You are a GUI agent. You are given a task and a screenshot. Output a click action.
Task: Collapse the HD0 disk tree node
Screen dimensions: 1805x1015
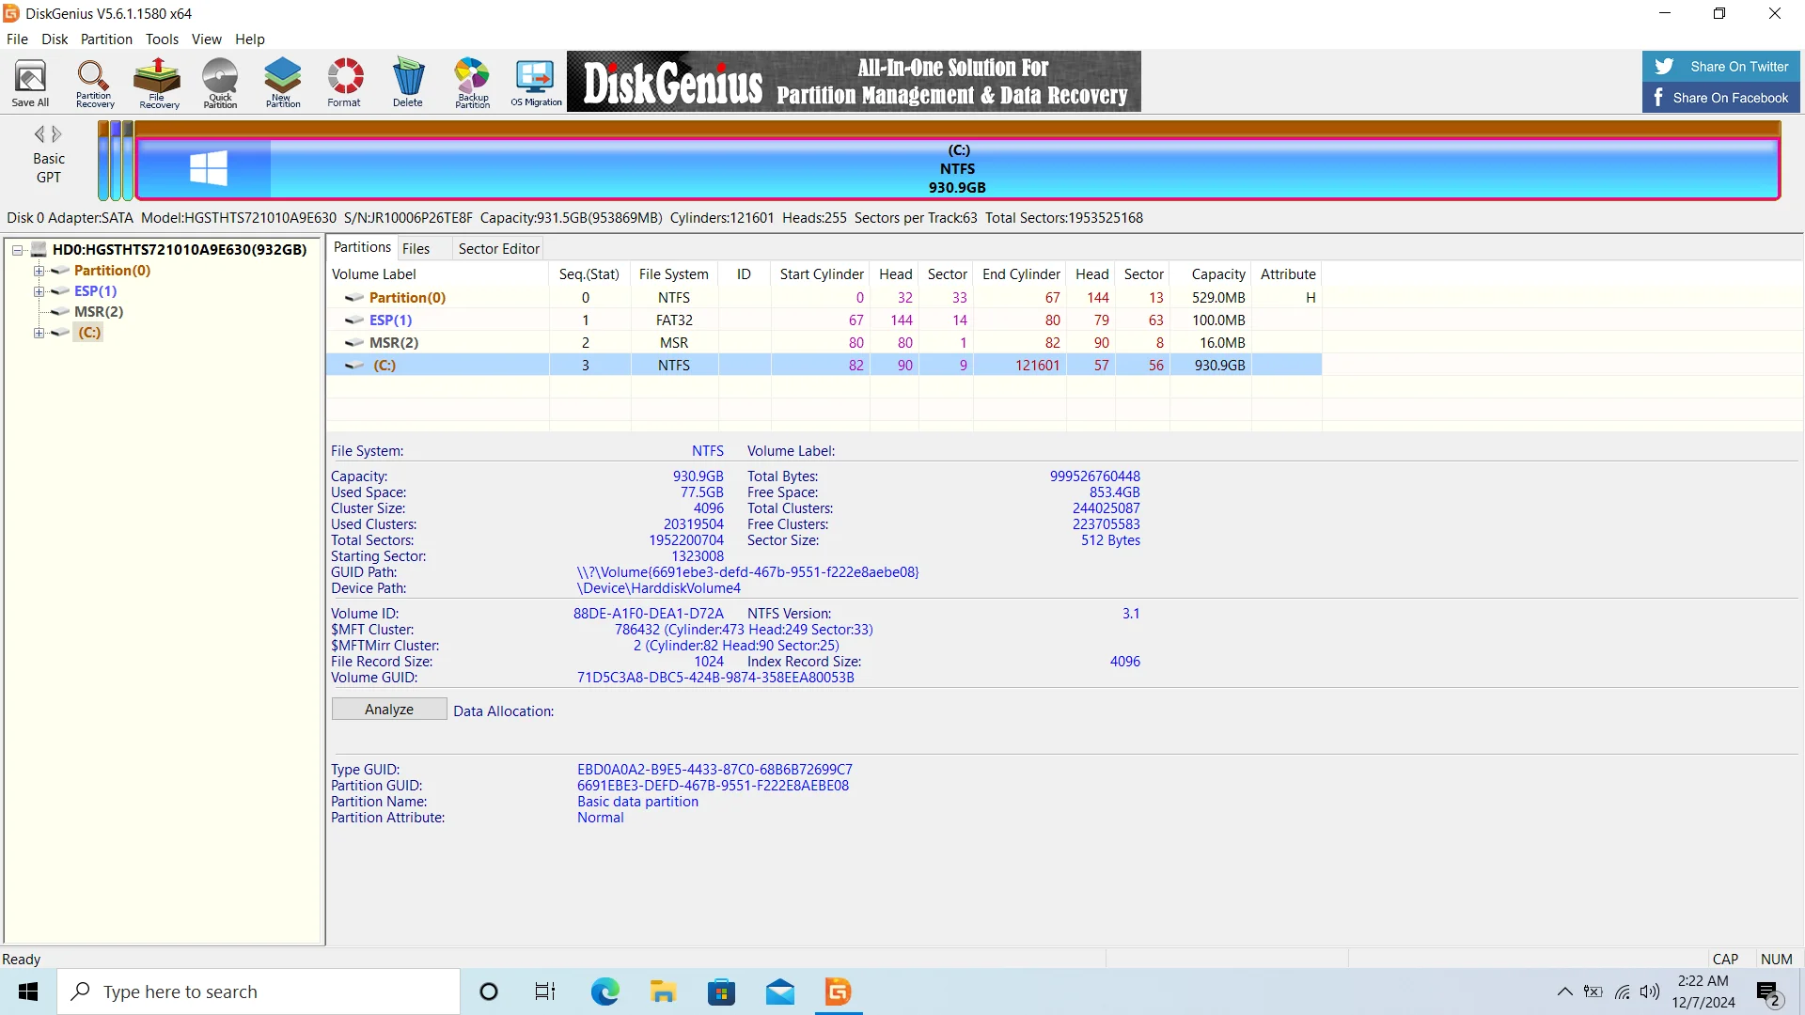pyautogui.click(x=17, y=250)
